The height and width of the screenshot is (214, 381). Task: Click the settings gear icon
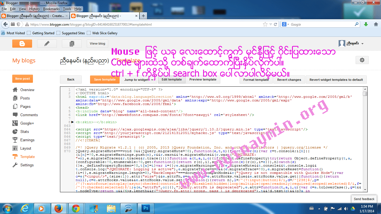click(x=362, y=60)
